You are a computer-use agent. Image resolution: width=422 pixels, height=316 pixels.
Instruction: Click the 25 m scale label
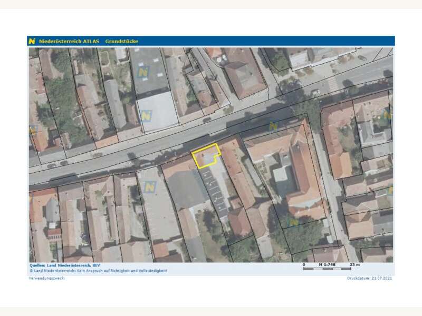pyautogui.click(x=355, y=264)
